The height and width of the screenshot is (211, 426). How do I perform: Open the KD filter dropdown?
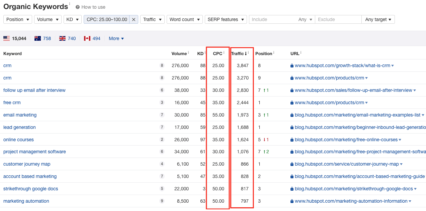point(73,19)
